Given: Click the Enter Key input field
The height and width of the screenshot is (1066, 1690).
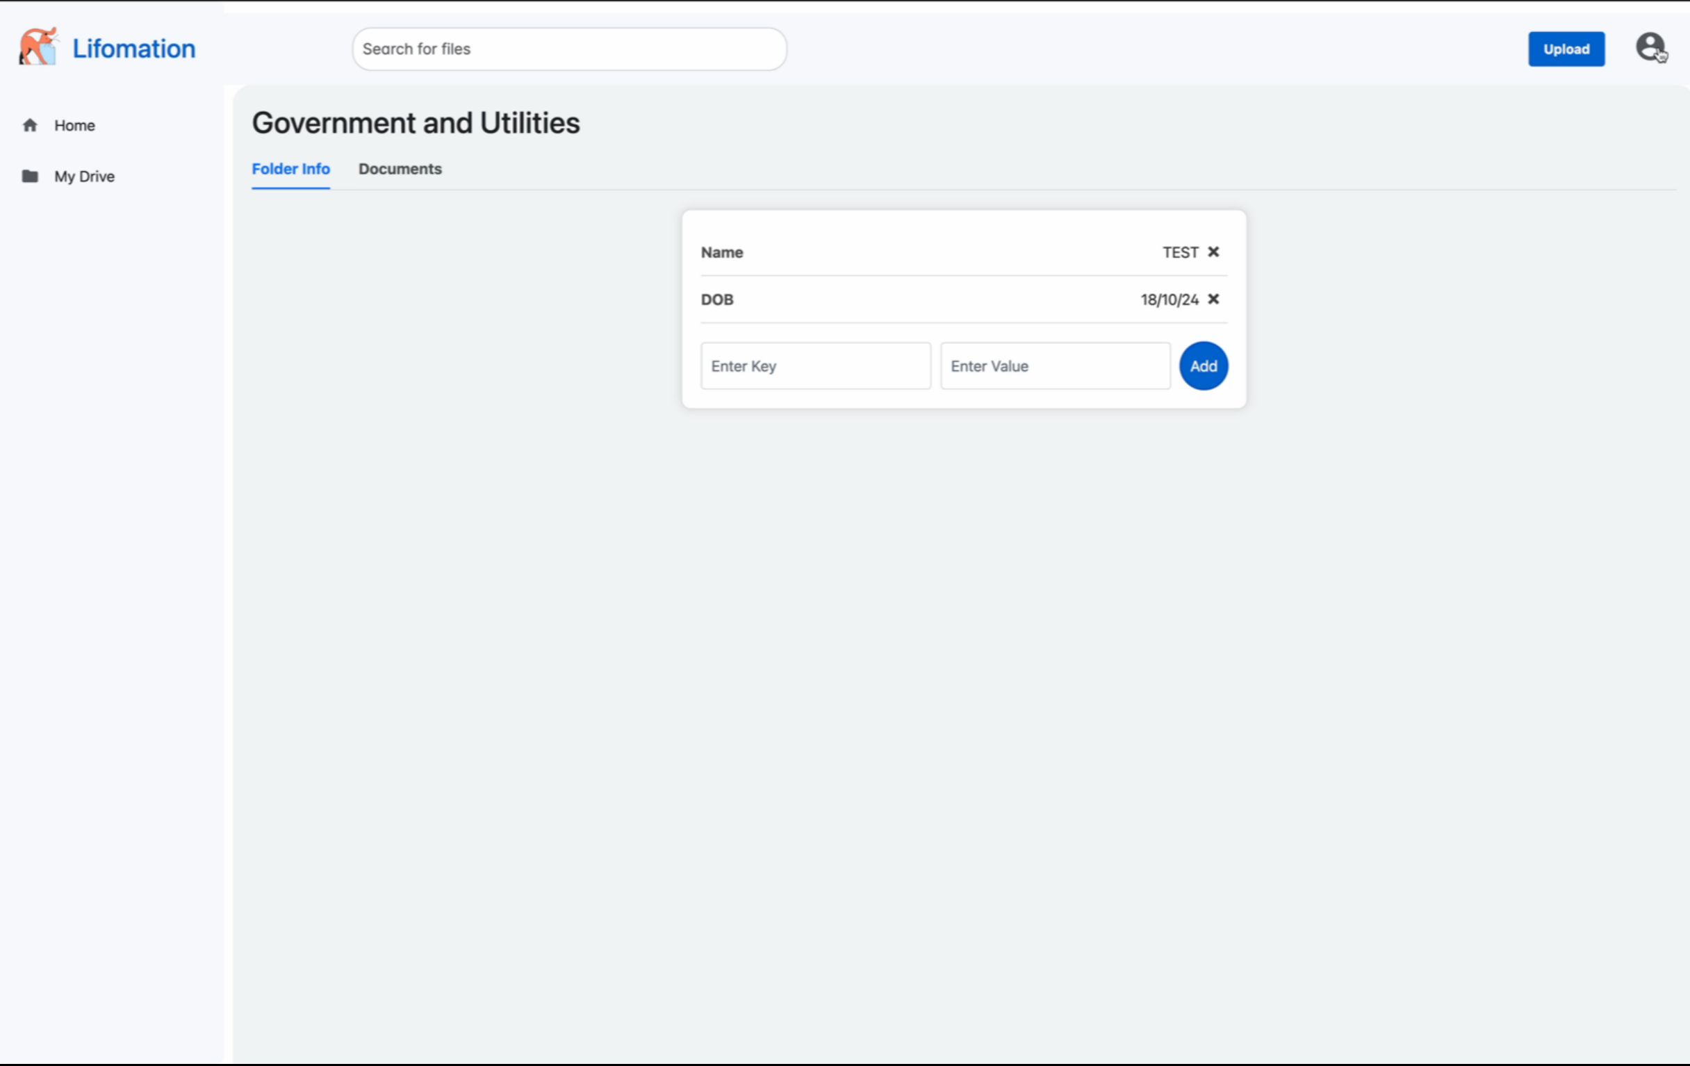Looking at the screenshot, I should (816, 365).
